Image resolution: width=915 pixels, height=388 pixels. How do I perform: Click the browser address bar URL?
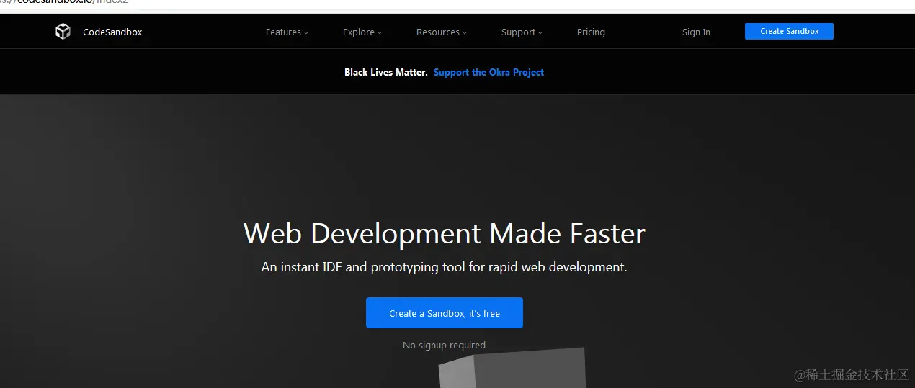tap(64, 3)
